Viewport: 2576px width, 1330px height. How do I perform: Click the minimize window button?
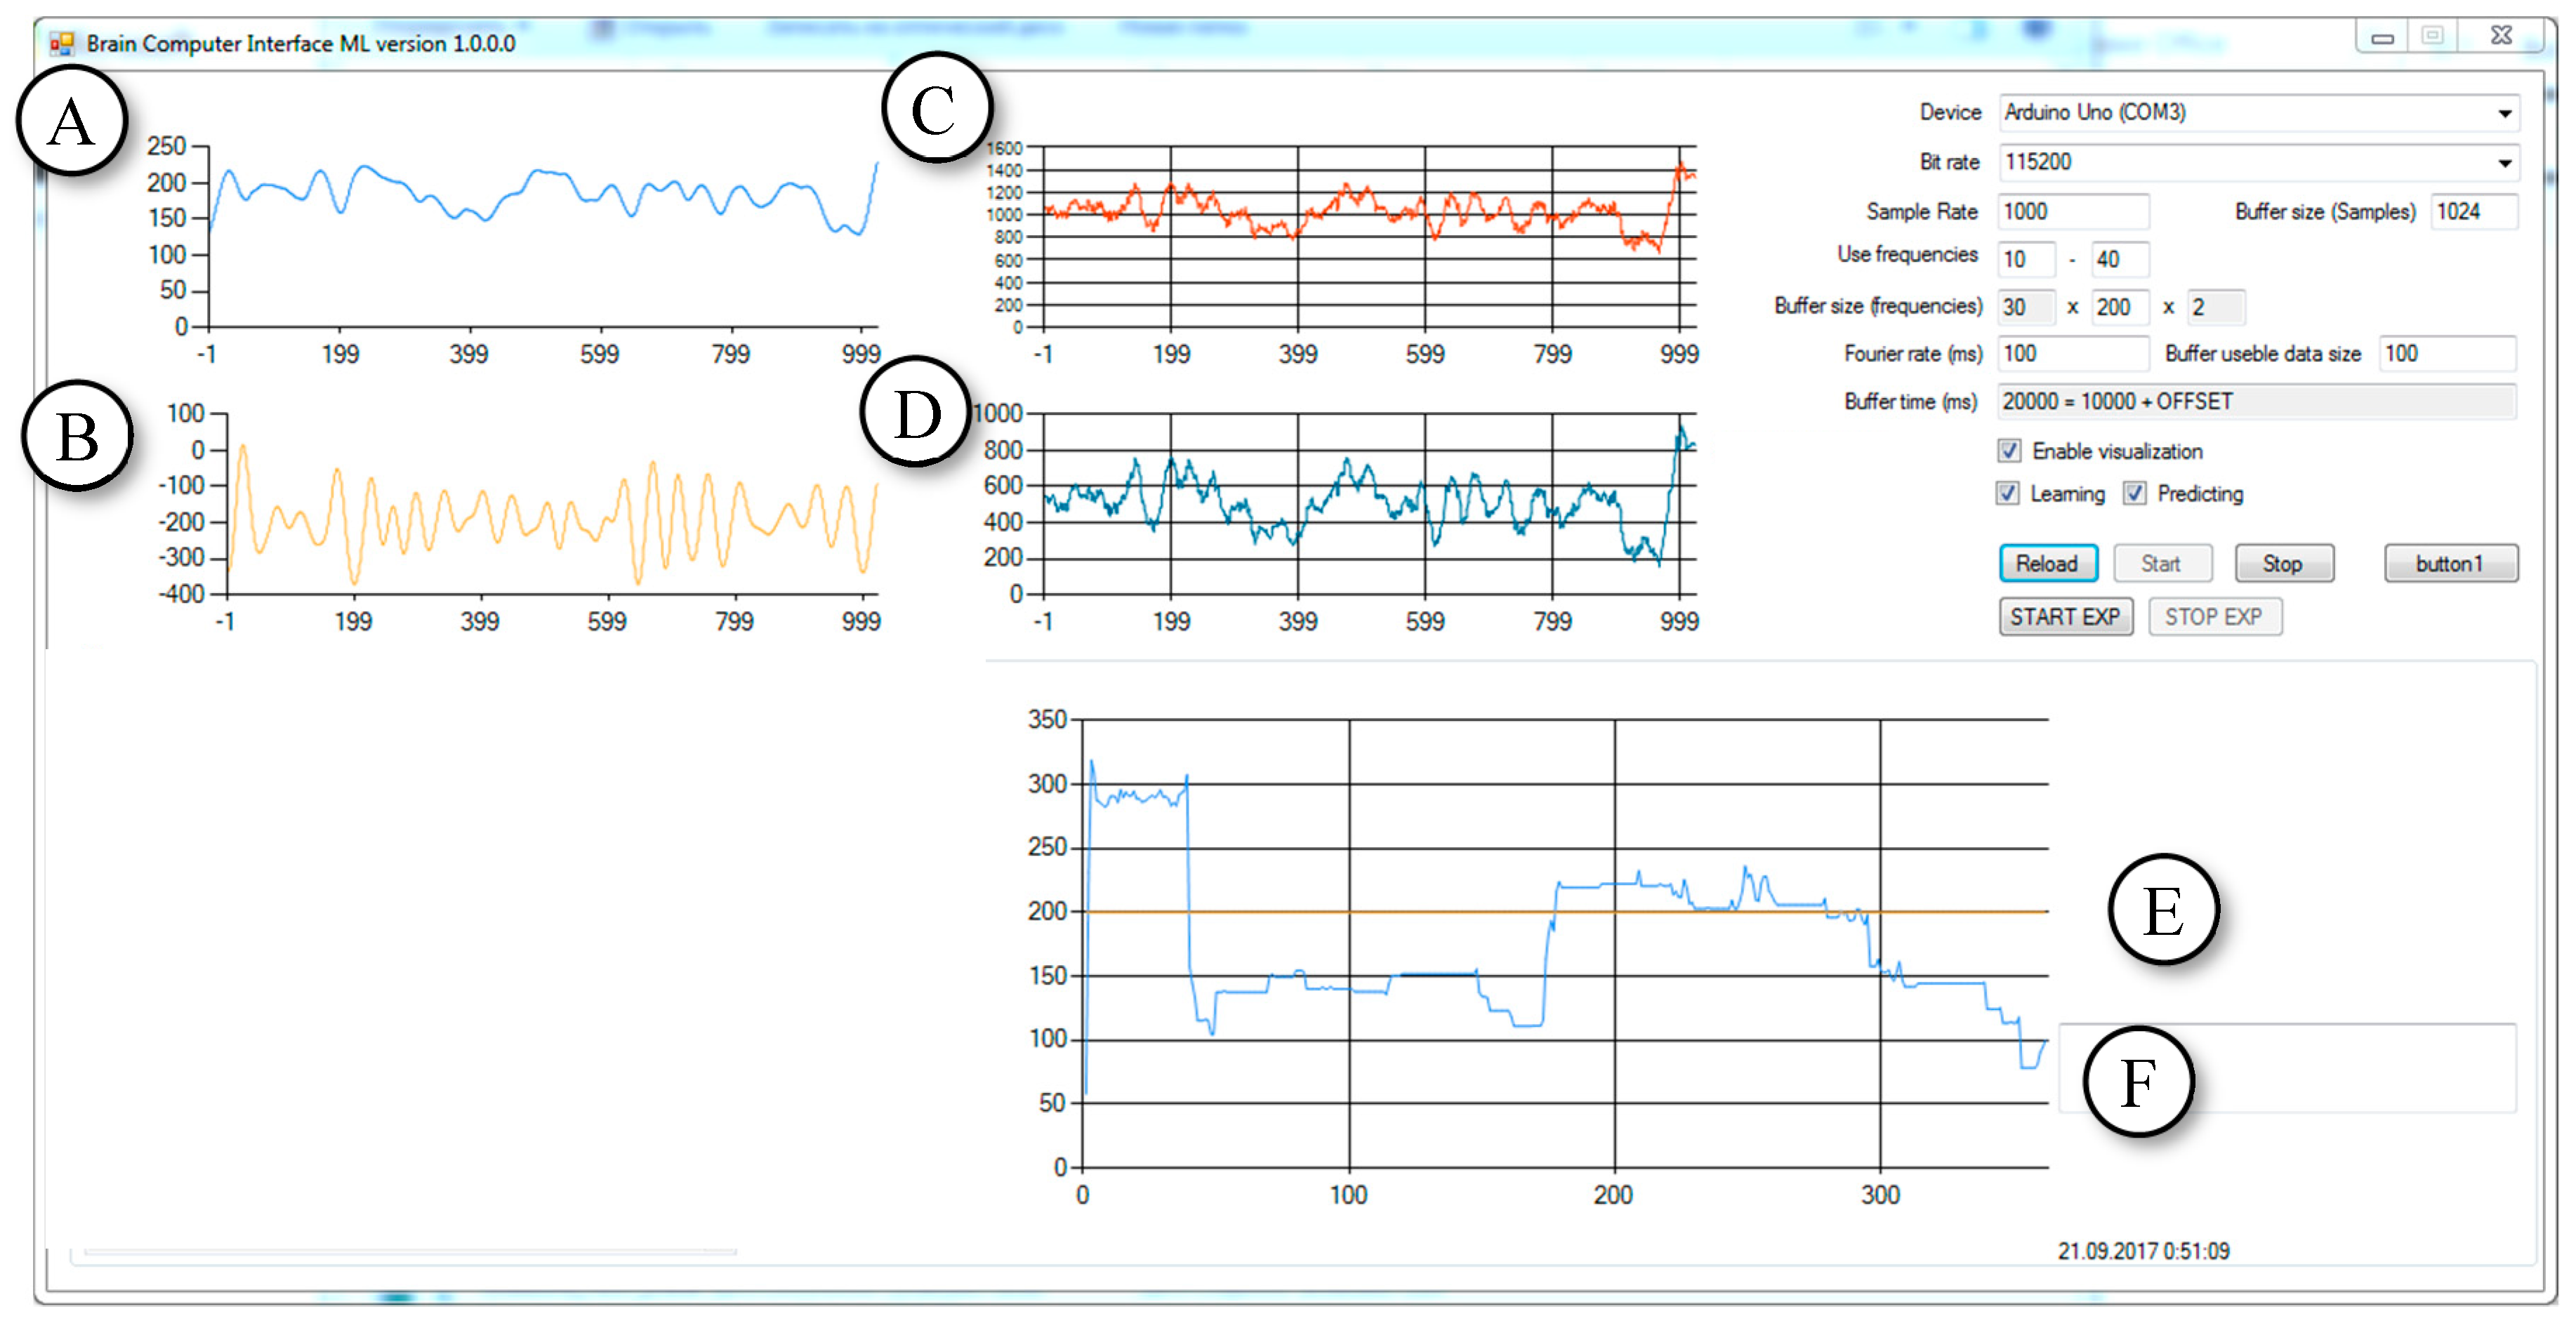click(2382, 37)
